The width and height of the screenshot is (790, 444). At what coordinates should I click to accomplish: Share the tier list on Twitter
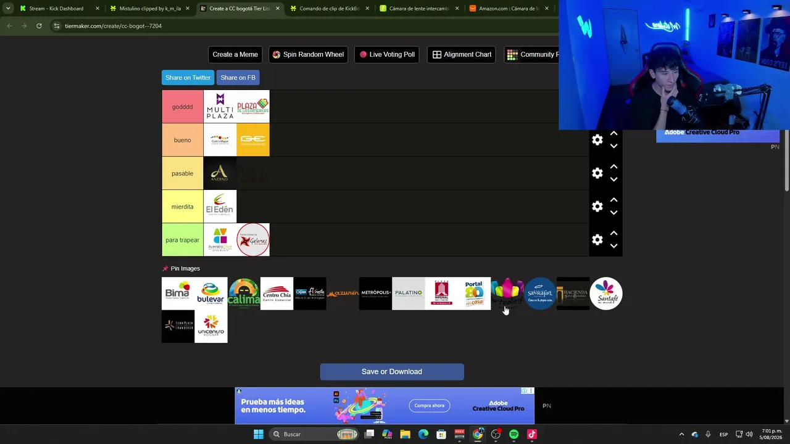point(188,78)
